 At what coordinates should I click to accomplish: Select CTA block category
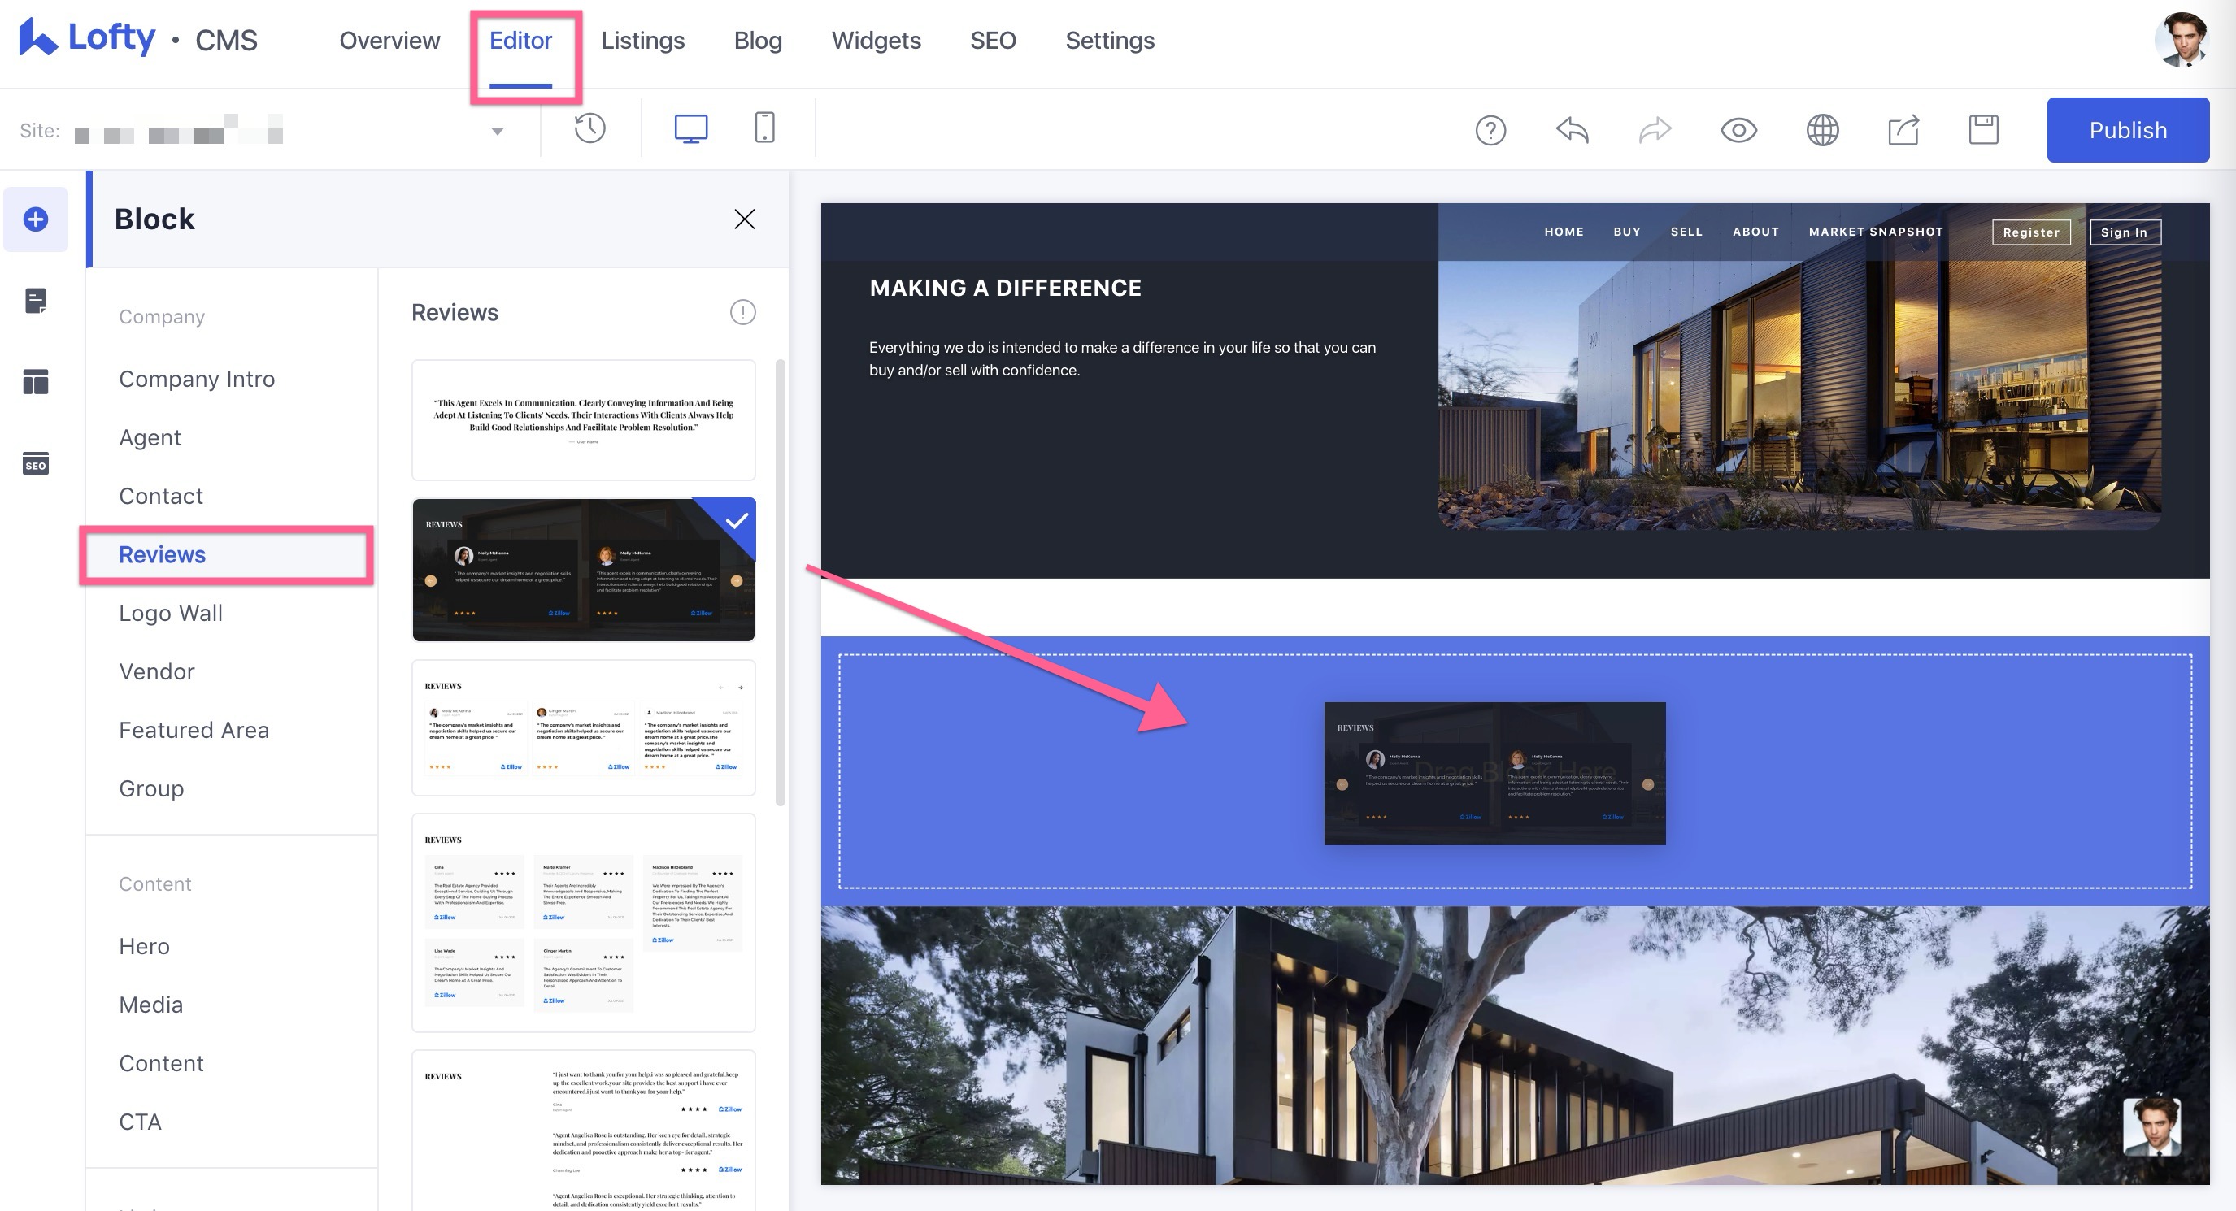(140, 1122)
